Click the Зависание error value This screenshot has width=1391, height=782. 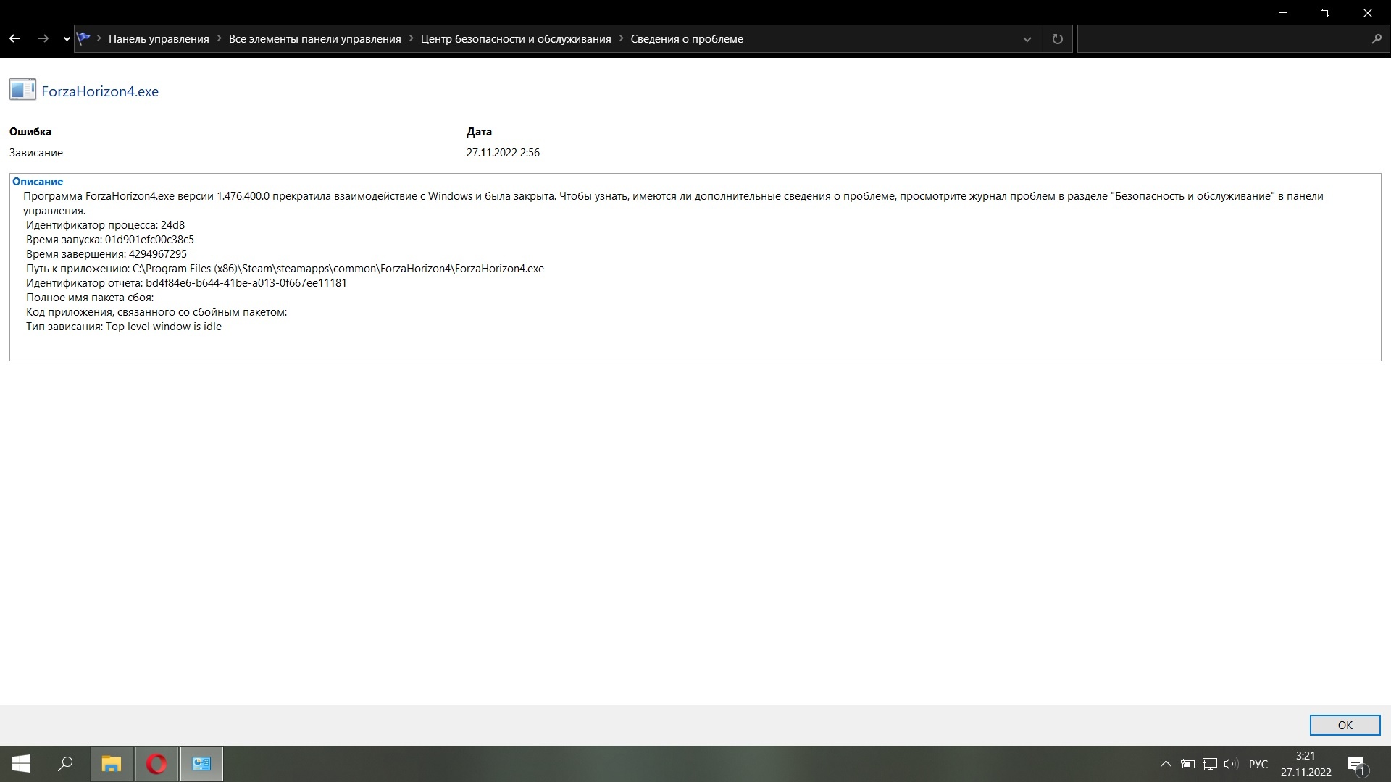click(x=36, y=153)
